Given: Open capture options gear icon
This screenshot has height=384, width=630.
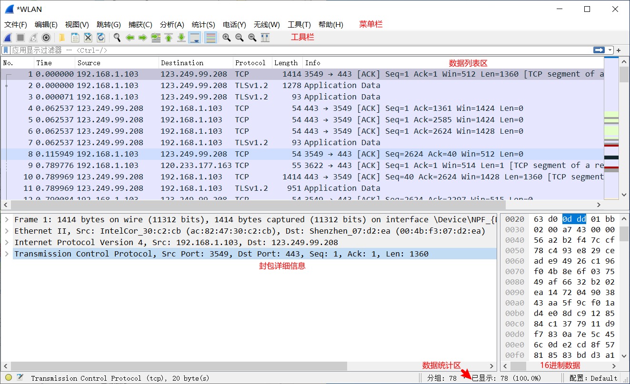Looking at the screenshot, I should (x=46, y=38).
